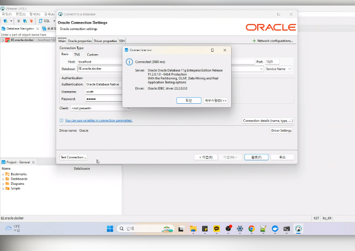Click the 이전(B) back button
Viewport: 355px width, 251px height.
click(206, 157)
